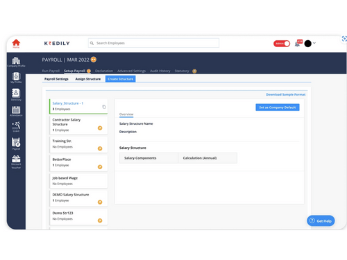
Task: Click the Kredily logo
Action: [57, 43]
